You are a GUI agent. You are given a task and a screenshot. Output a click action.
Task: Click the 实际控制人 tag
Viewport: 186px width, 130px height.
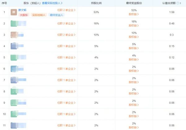point(39,15)
